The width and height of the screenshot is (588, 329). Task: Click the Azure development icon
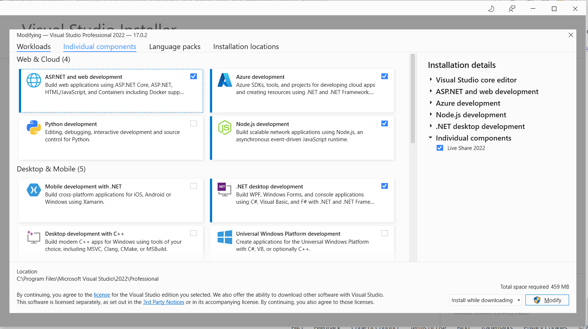[x=225, y=80]
